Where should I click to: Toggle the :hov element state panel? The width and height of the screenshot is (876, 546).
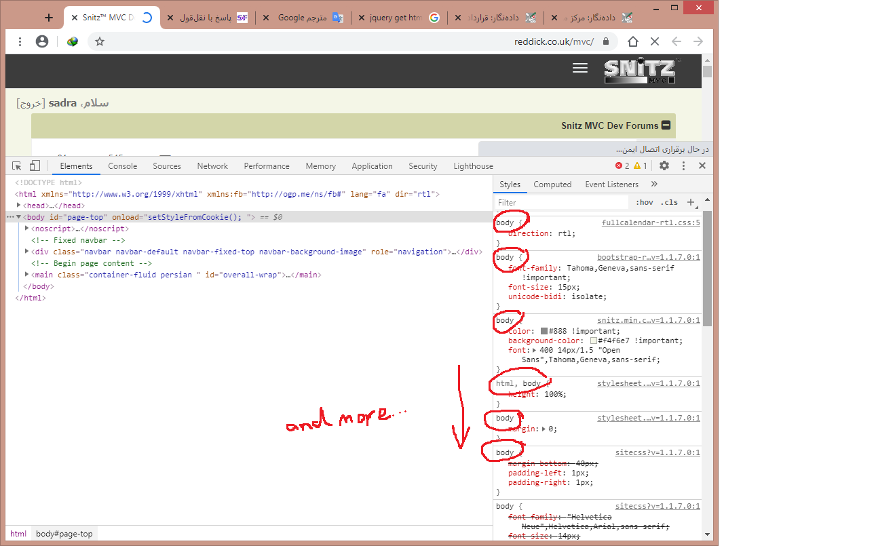(644, 202)
